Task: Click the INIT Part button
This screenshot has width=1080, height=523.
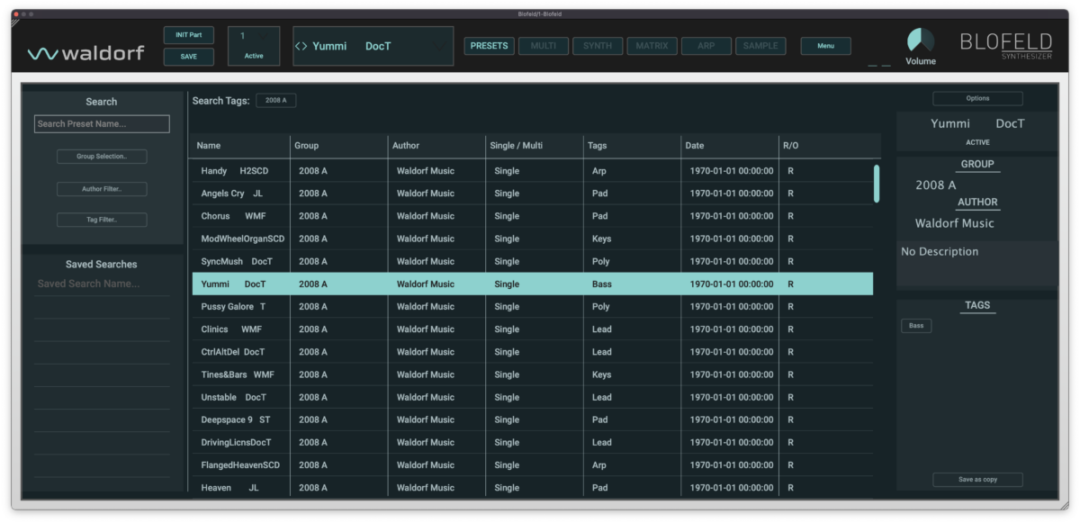Action: coord(188,34)
